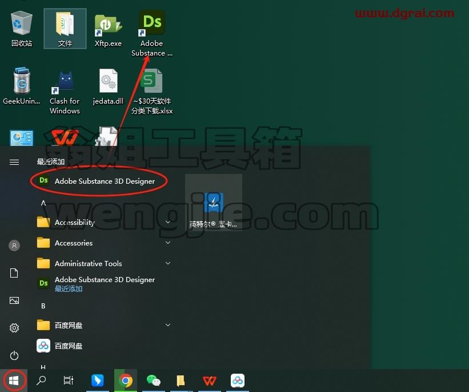The height and width of the screenshot is (392, 469).
Task: Open Clash for Windows shortcut
Action: [65, 92]
